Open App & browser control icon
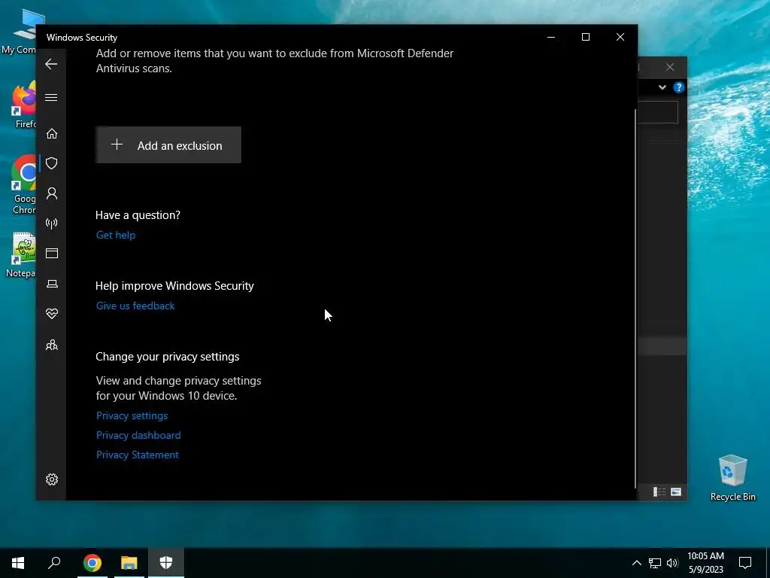The height and width of the screenshot is (578, 770). tap(52, 253)
